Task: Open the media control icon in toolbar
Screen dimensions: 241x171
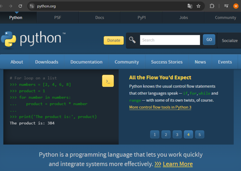Action: pyautogui.click(x=226, y=6)
